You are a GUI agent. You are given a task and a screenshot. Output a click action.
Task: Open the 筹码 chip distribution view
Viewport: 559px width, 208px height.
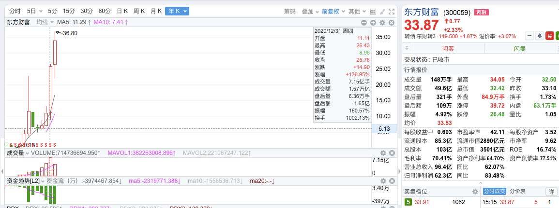click(290, 12)
